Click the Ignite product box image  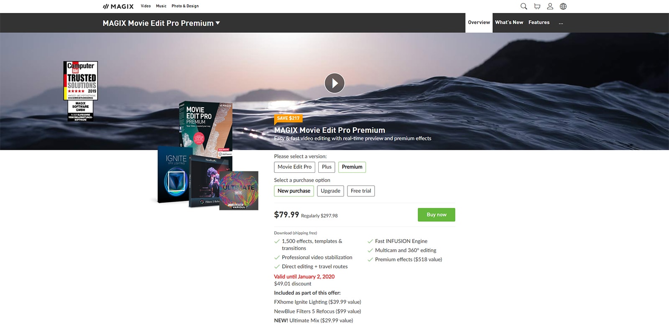click(174, 175)
